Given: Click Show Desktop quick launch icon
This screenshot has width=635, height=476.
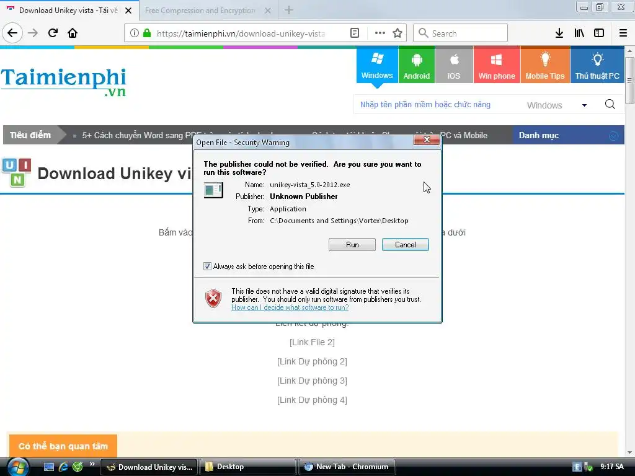Looking at the screenshot, I should click(x=49, y=467).
